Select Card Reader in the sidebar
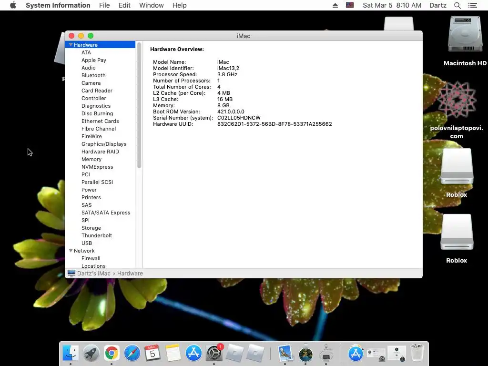Screen dimensions: 488x366 [x=97, y=91]
